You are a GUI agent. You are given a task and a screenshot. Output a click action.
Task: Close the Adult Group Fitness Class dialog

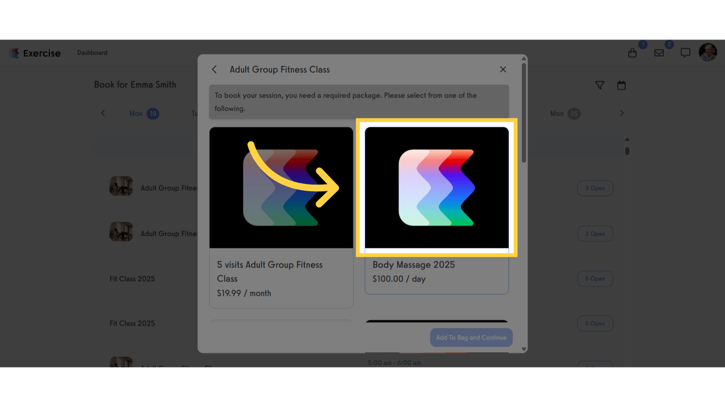(x=503, y=69)
